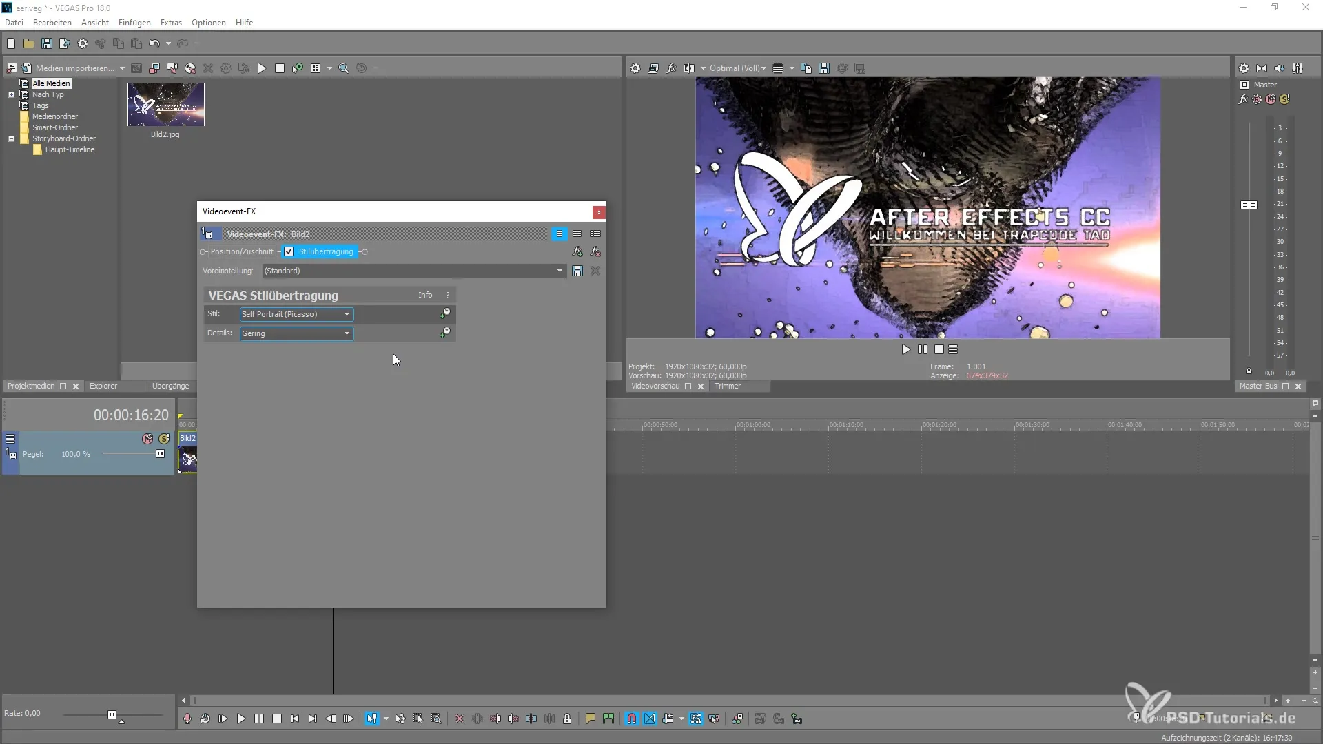Click the Rate scrub control slider
This screenshot has height=744, width=1323.
click(x=112, y=714)
